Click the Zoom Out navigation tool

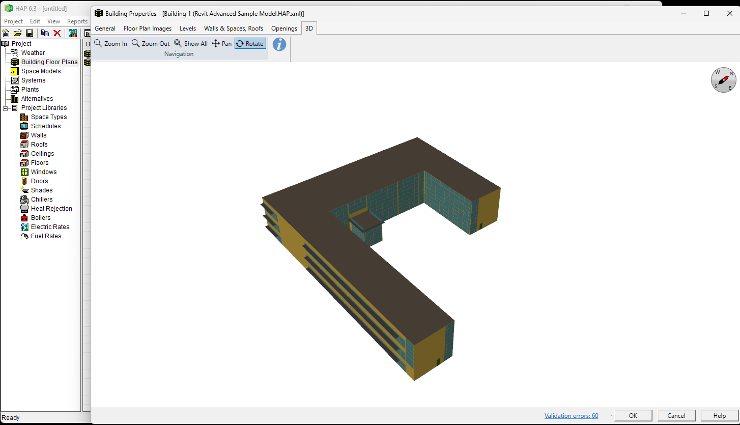click(x=151, y=44)
